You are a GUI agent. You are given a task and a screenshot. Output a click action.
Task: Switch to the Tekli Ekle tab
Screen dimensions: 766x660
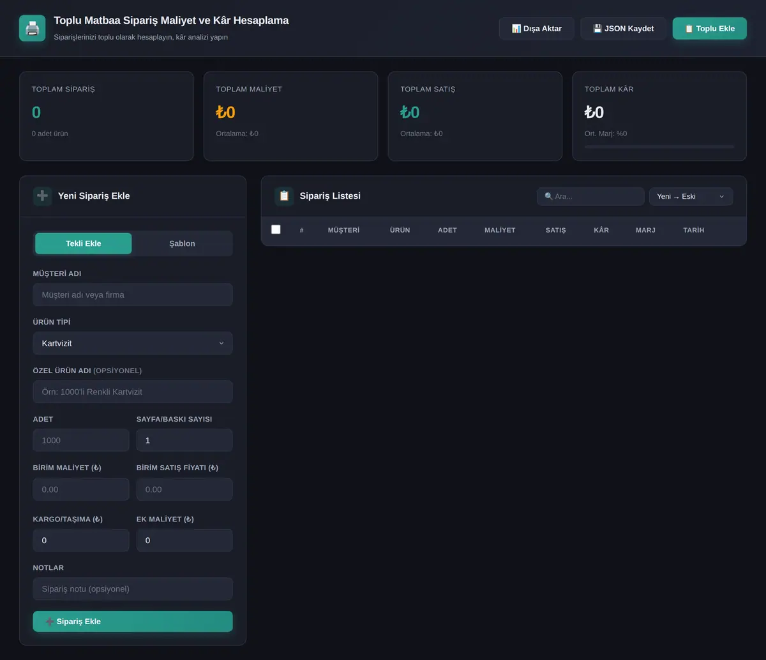[84, 243]
